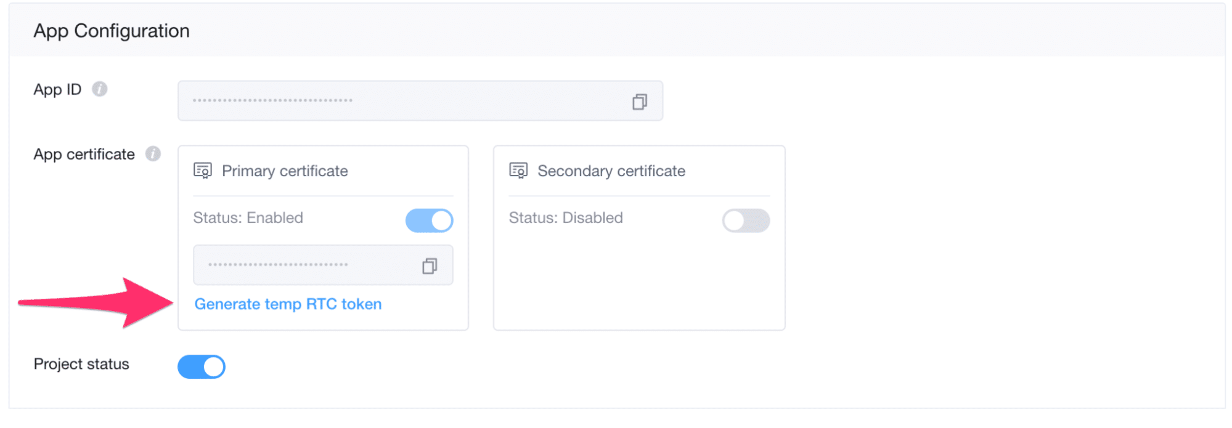Disable the Primary certificate toggle
The width and height of the screenshot is (1232, 428).
point(429,220)
